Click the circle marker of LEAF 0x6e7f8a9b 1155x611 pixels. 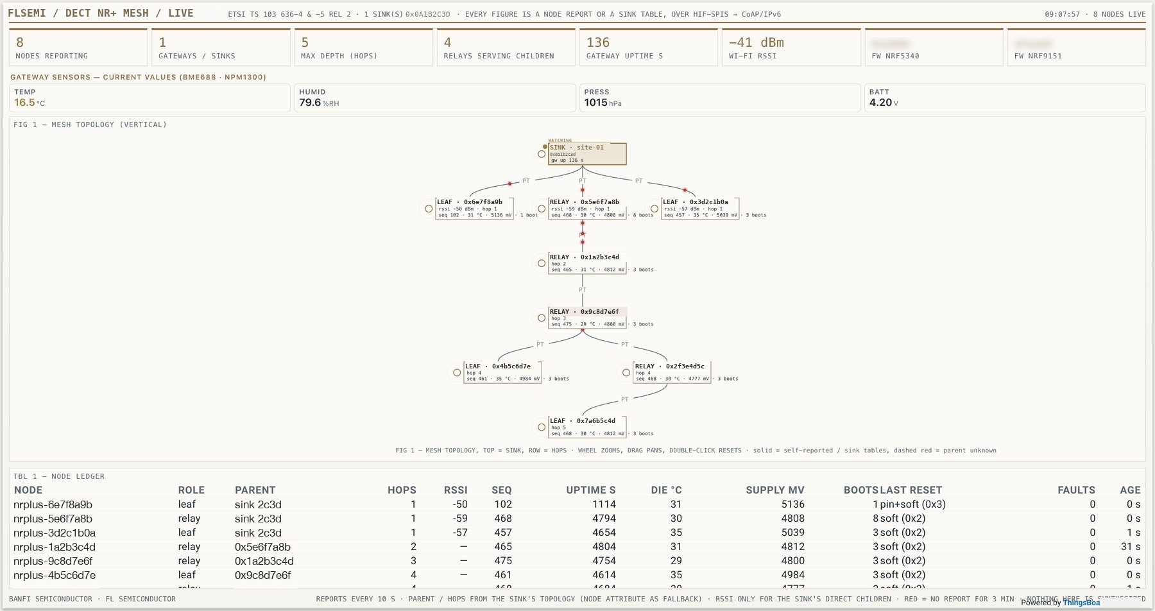[429, 209]
